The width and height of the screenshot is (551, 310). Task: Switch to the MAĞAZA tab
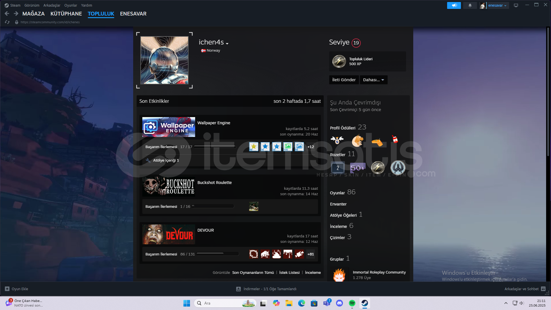click(x=34, y=13)
